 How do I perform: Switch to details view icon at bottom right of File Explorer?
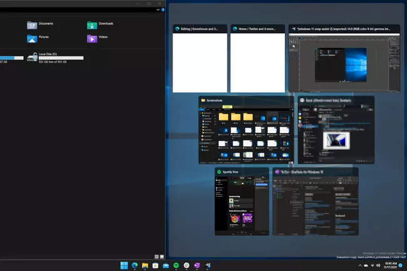tap(157, 257)
